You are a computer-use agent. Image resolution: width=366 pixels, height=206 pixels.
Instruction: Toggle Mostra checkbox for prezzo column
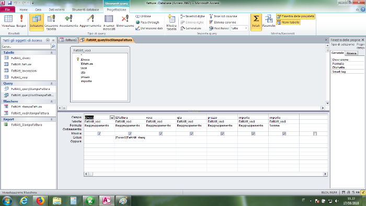222,134
